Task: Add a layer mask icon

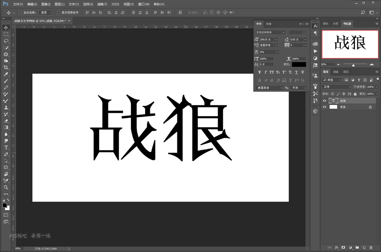Action: click(343, 247)
